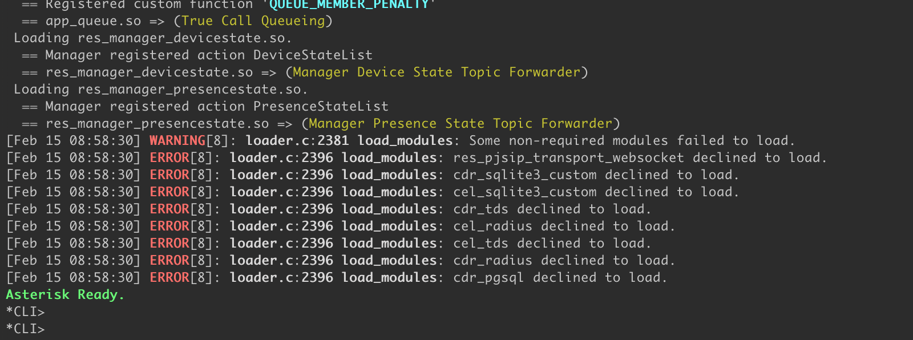Click the 'cel_radius declined to load' text
The width and height of the screenshot is (913, 340).
564,226
